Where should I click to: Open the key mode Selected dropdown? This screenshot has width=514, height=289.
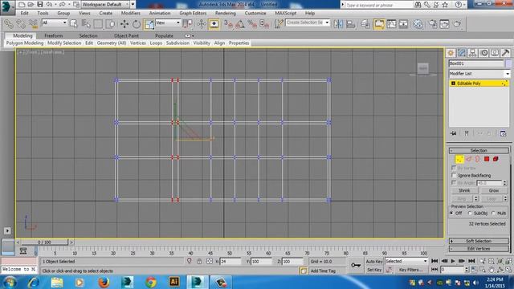pyautogui.click(x=406, y=261)
